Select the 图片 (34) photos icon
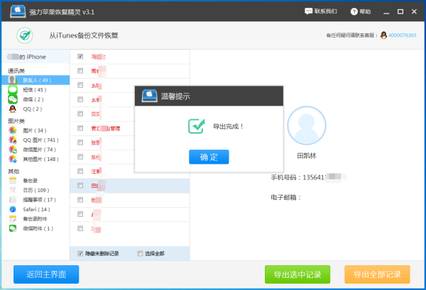The height and width of the screenshot is (290, 426). 13,130
